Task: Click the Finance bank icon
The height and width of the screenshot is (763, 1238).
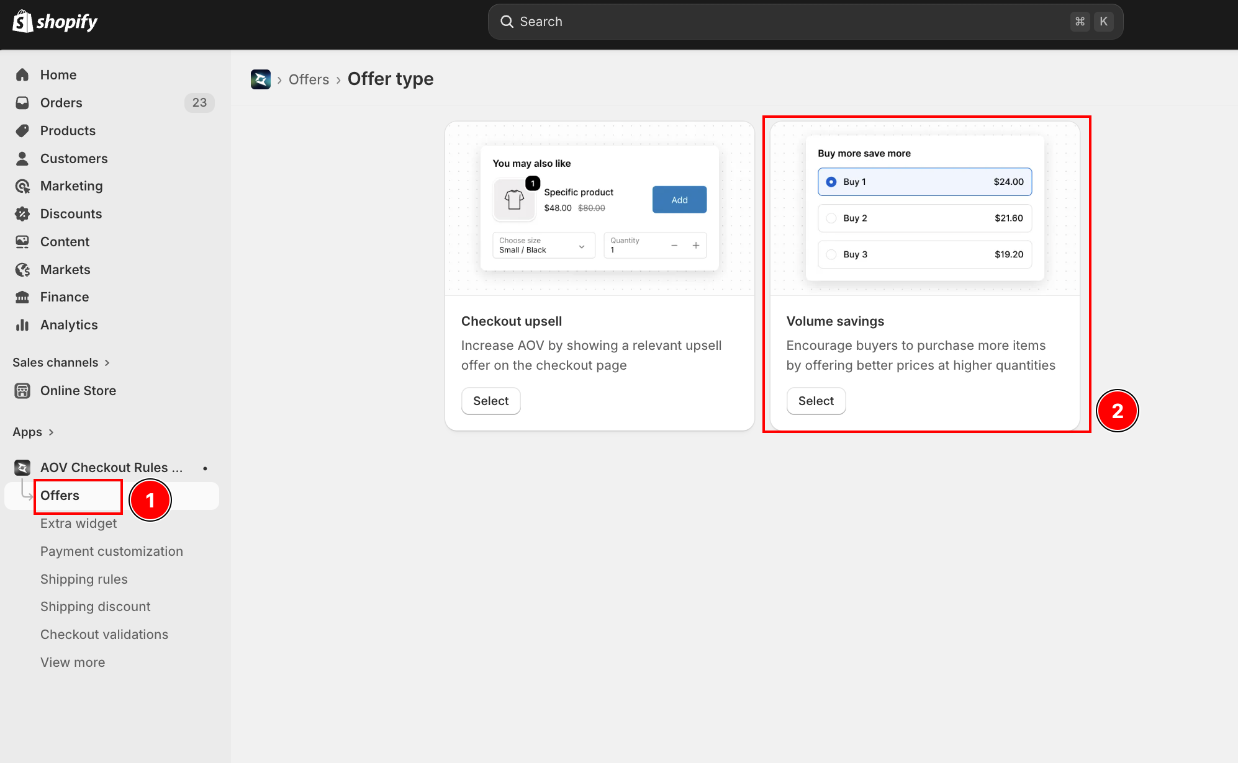Action: point(22,297)
